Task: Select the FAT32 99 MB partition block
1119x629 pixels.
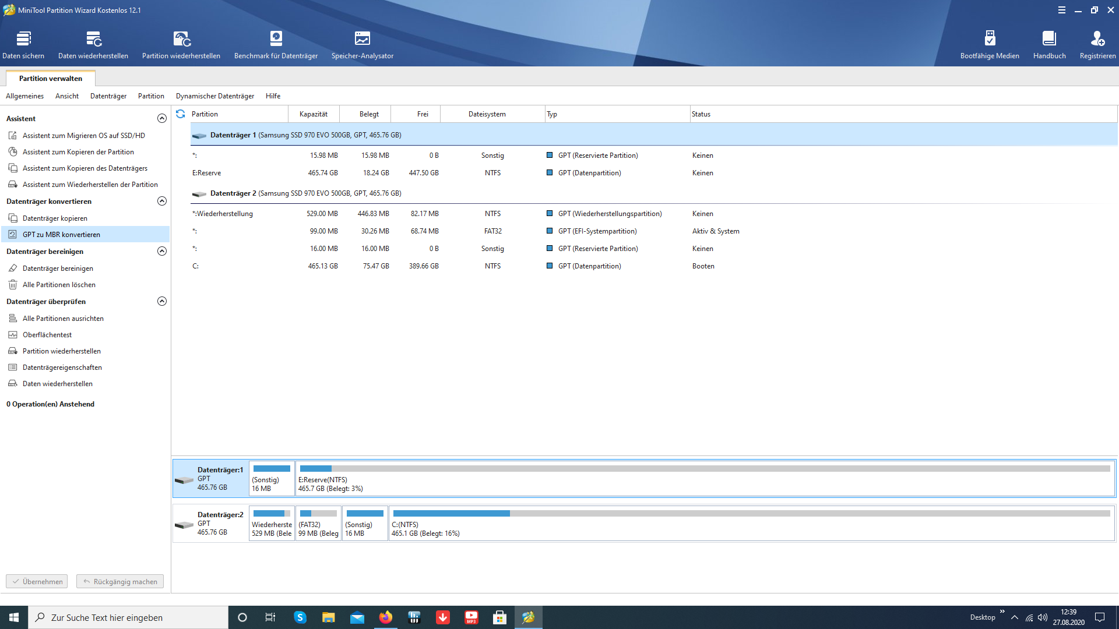Action: pos(318,523)
